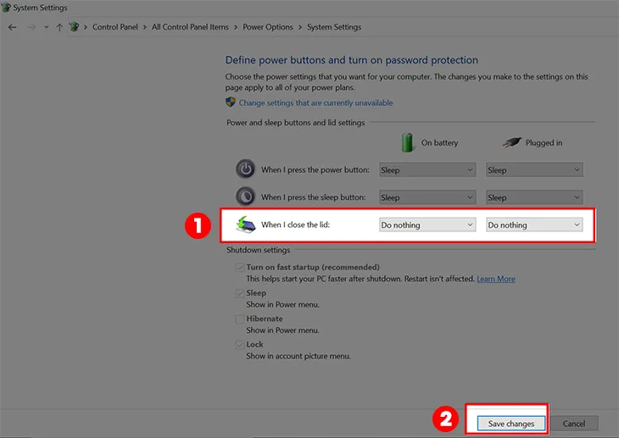Open the recent locations dropdown chevron

click(46, 27)
